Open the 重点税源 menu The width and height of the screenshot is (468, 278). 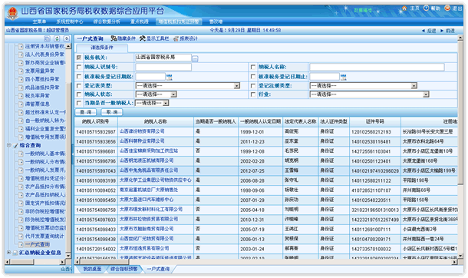click(x=140, y=22)
